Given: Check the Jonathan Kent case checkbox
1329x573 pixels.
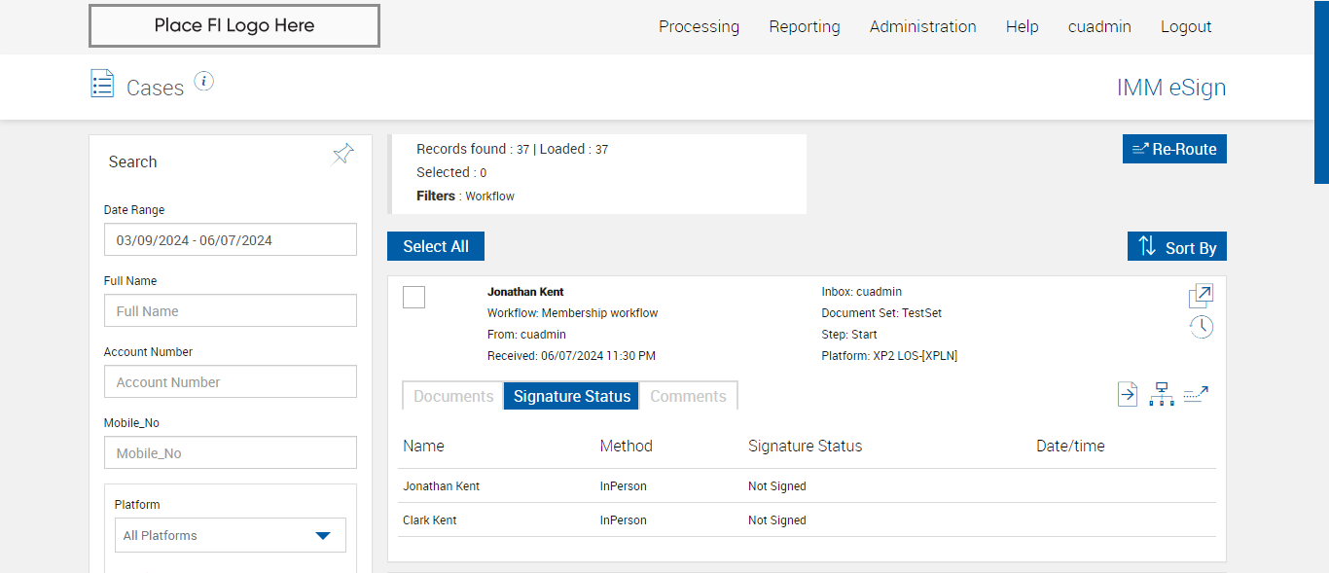Looking at the screenshot, I should (x=413, y=297).
